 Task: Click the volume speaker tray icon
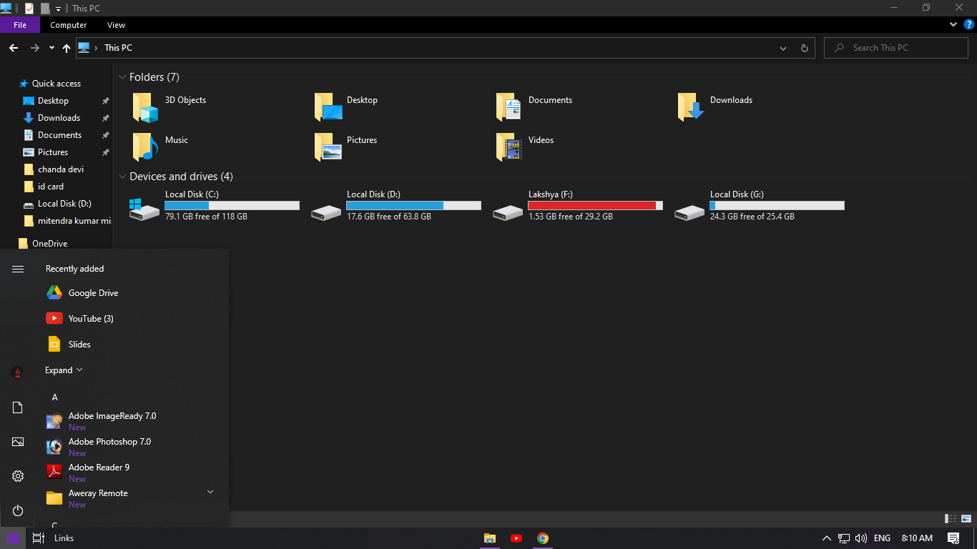(x=861, y=538)
